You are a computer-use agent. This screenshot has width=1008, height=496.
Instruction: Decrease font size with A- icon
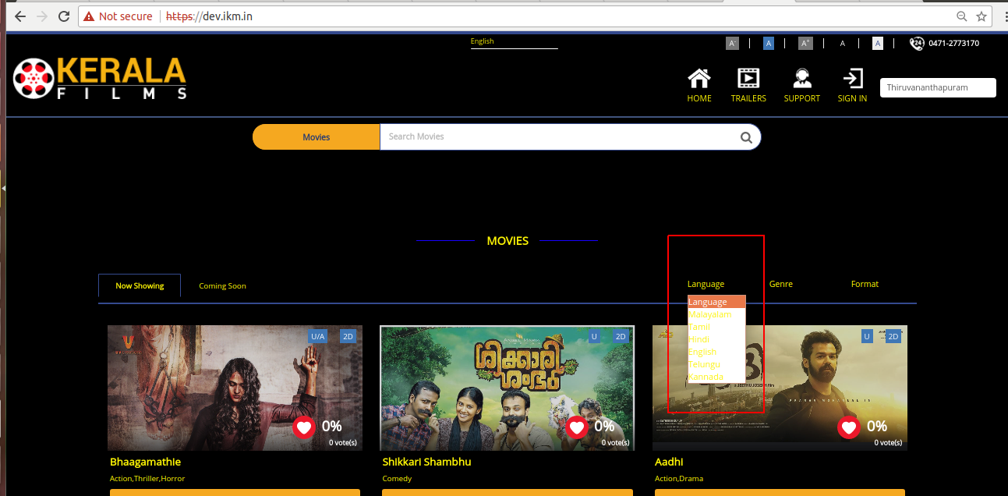pos(732,44)
